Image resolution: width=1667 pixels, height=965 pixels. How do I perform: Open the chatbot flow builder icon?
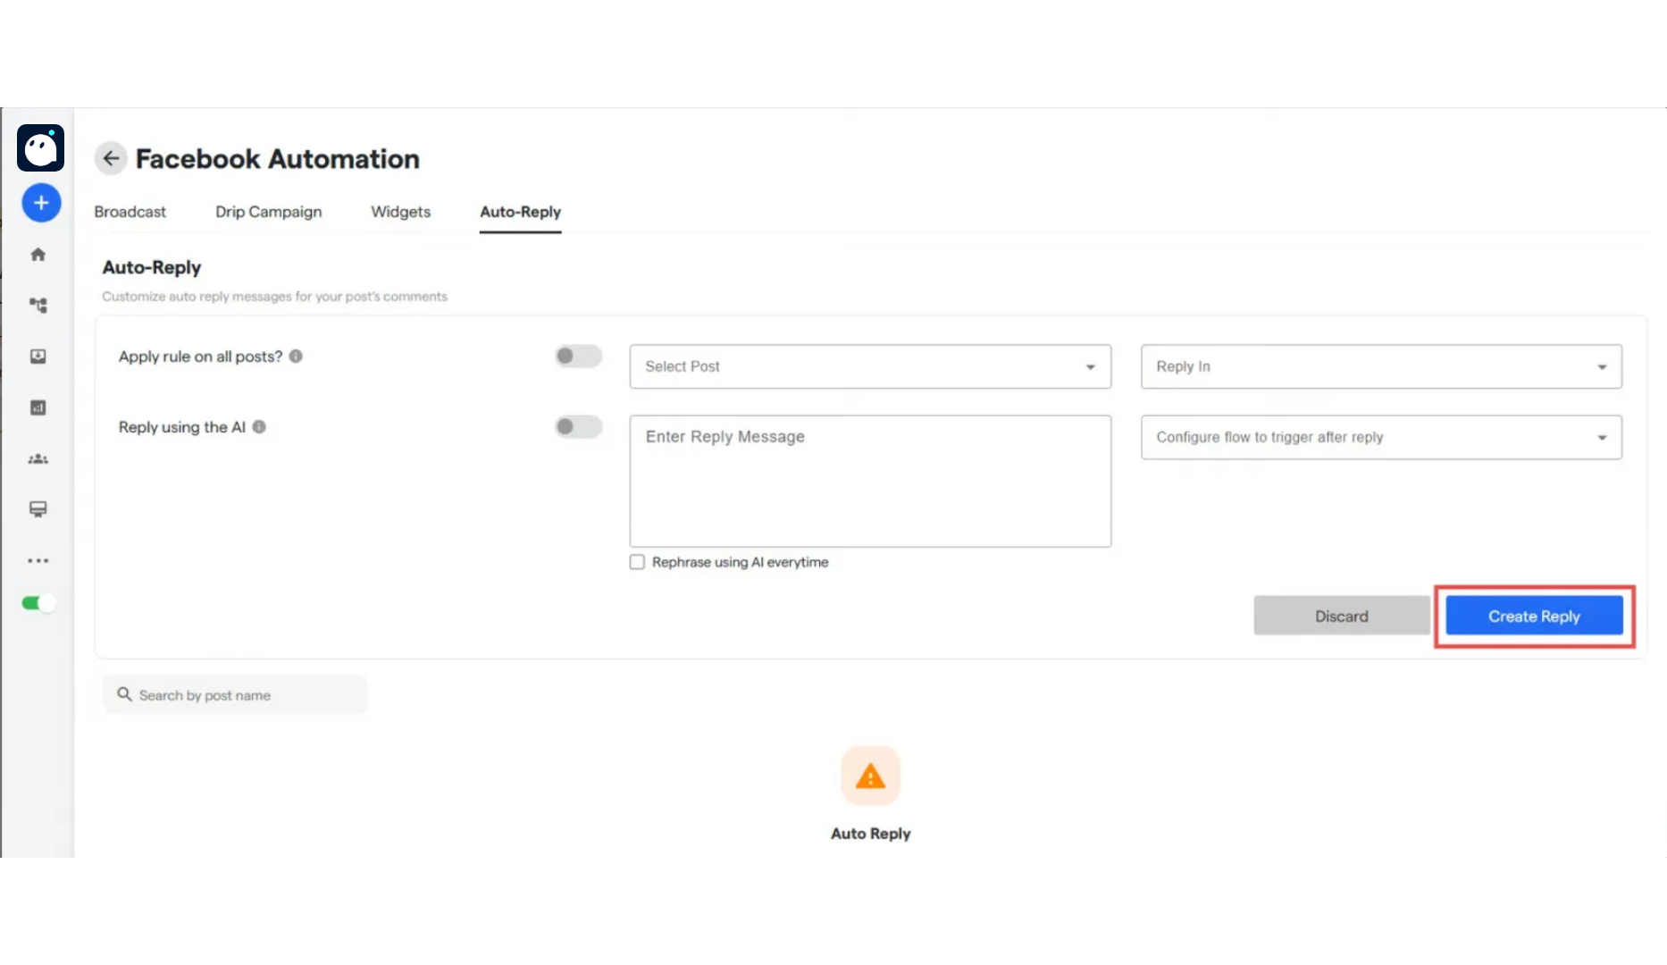pyautogui.click(x=38, y=305)
